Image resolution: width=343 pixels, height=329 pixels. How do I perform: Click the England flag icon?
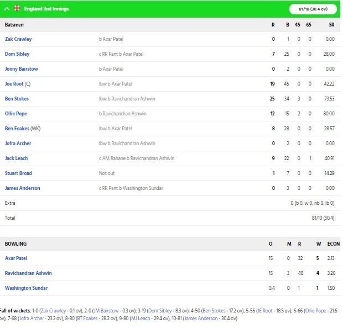17,8
